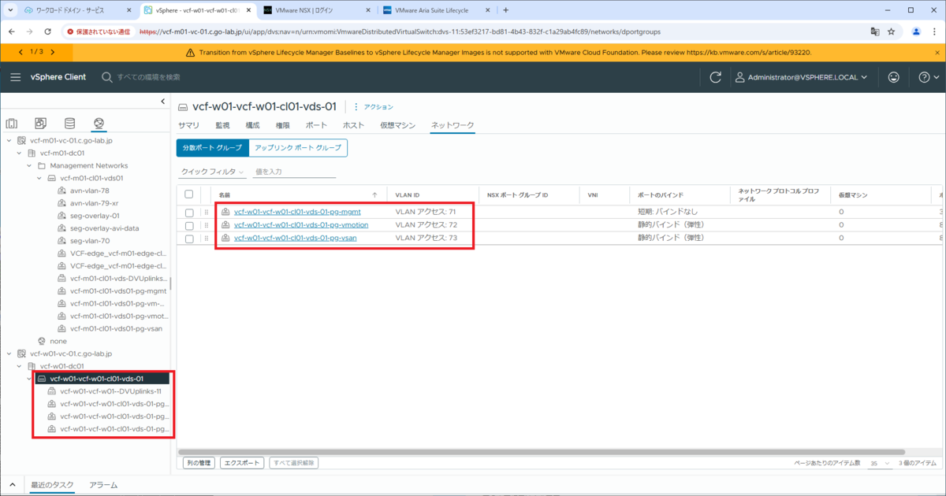946x496 pixels.
Task: Open the Hosts (ホスト) tab
Action: [353, 125]
